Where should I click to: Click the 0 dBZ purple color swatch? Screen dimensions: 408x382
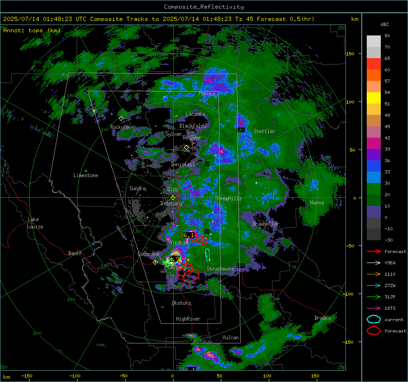click(374, 212)
